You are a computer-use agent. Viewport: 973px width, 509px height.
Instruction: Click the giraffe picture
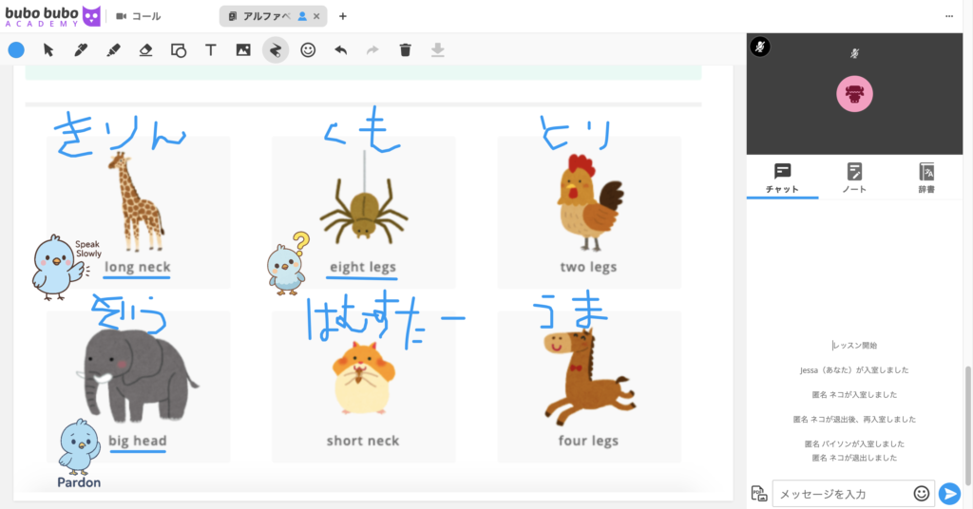pyautogui.click(x=136, y=201)
